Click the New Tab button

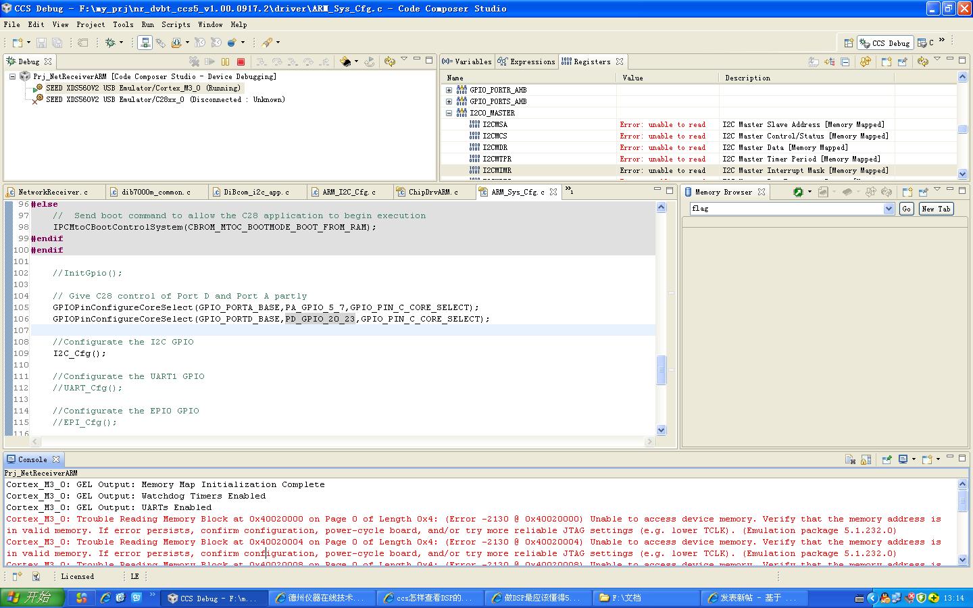point(936,209)
